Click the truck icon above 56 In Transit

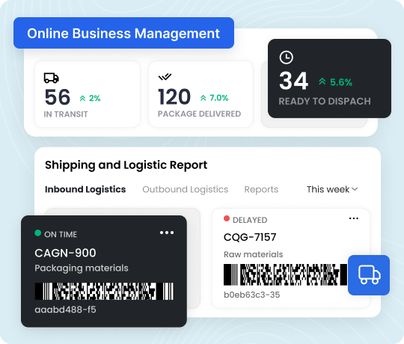tap(52, 78)
